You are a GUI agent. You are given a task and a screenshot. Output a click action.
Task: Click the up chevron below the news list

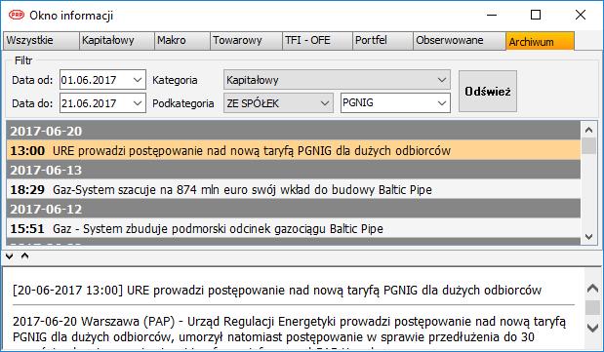pos(25,256)
